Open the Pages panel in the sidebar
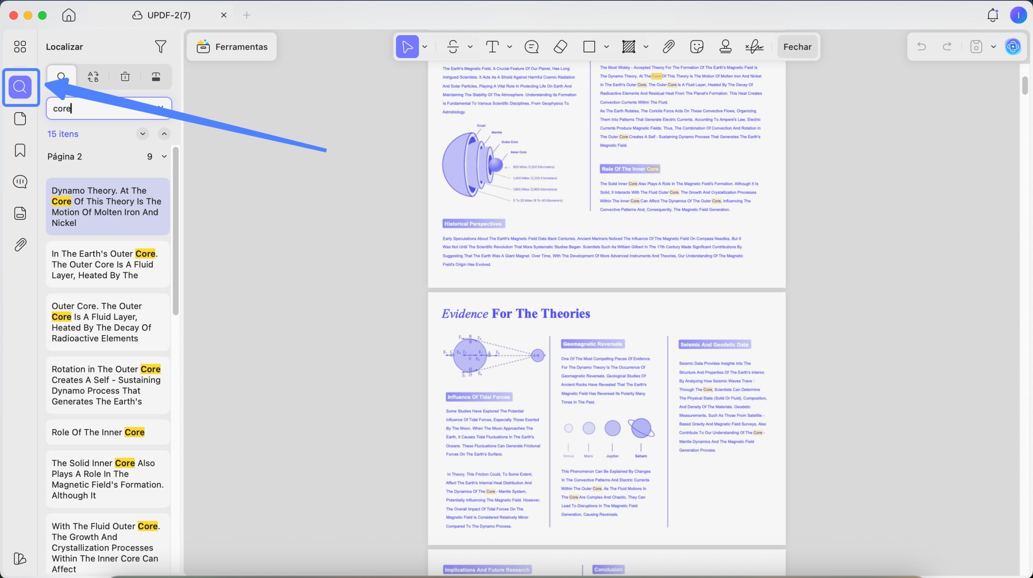Screen dimensions: 1033x578 [20, 119]
